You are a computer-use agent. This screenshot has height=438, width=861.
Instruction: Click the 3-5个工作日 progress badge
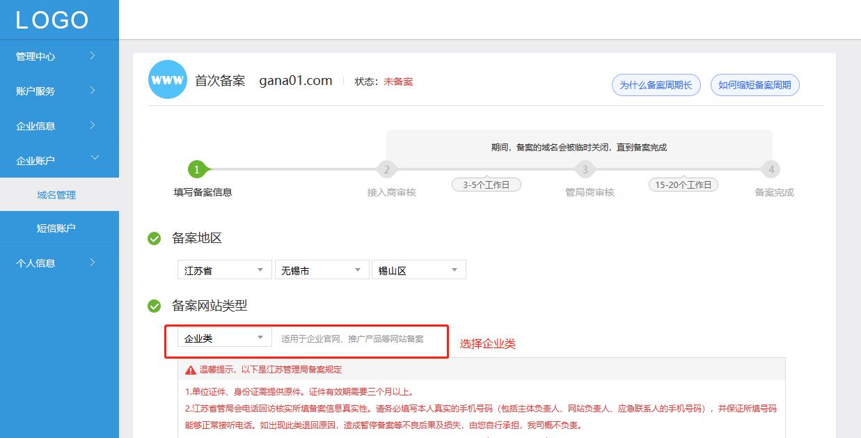(x=486, y=184)
